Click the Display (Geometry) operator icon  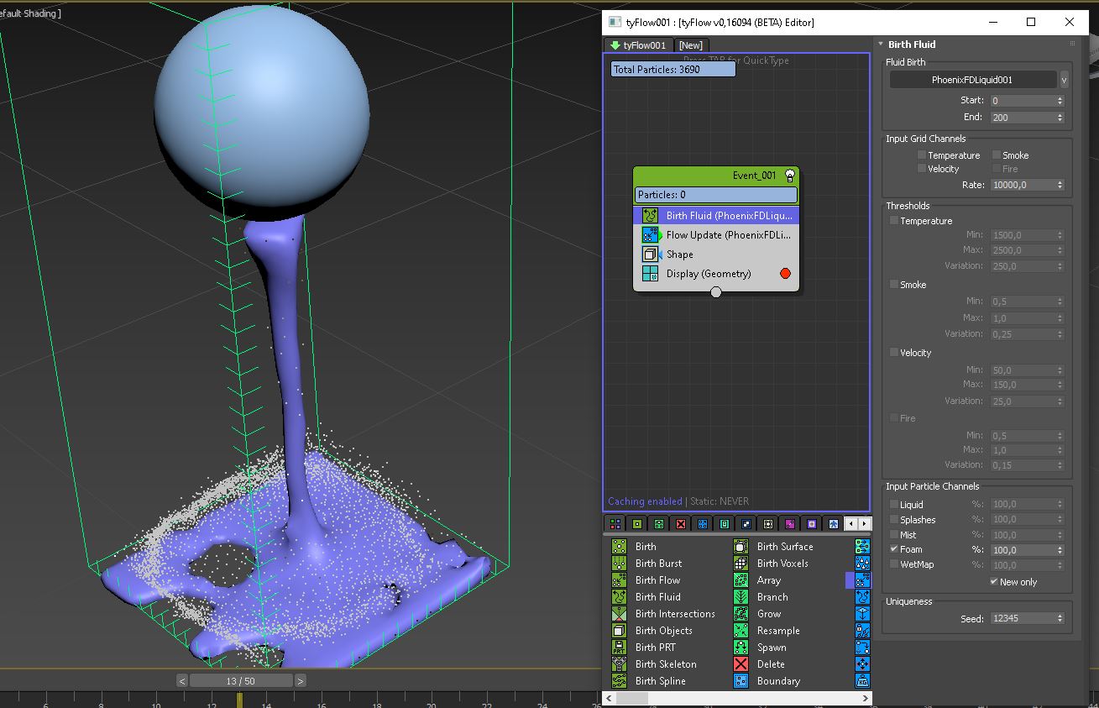point(650,274)
